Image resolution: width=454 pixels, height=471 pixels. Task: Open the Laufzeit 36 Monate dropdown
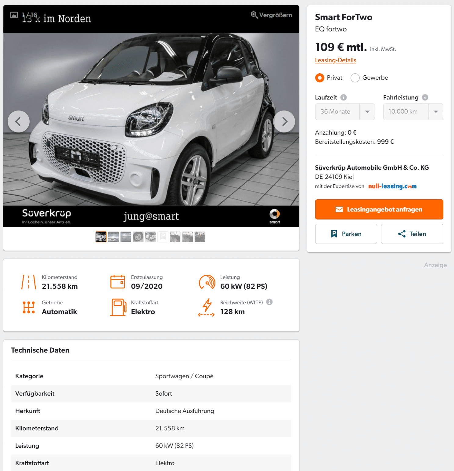point(345,112)
